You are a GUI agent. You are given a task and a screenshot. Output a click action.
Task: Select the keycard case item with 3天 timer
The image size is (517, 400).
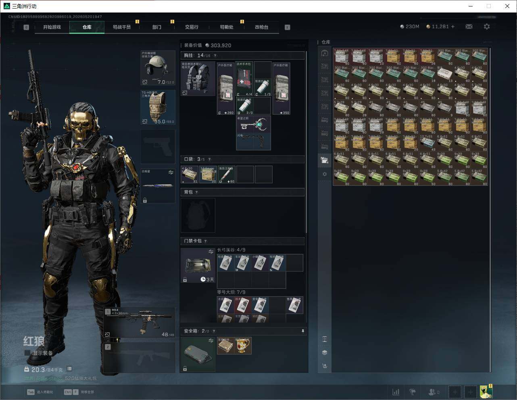click(198, 265)
